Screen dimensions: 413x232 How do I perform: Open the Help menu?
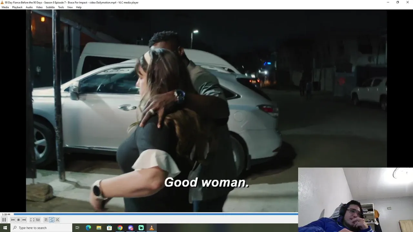[79, 7]
